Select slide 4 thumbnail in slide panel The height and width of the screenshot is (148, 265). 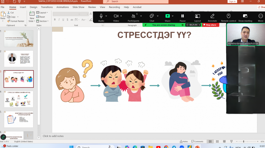pyautogui.click(x=19, y=99)
